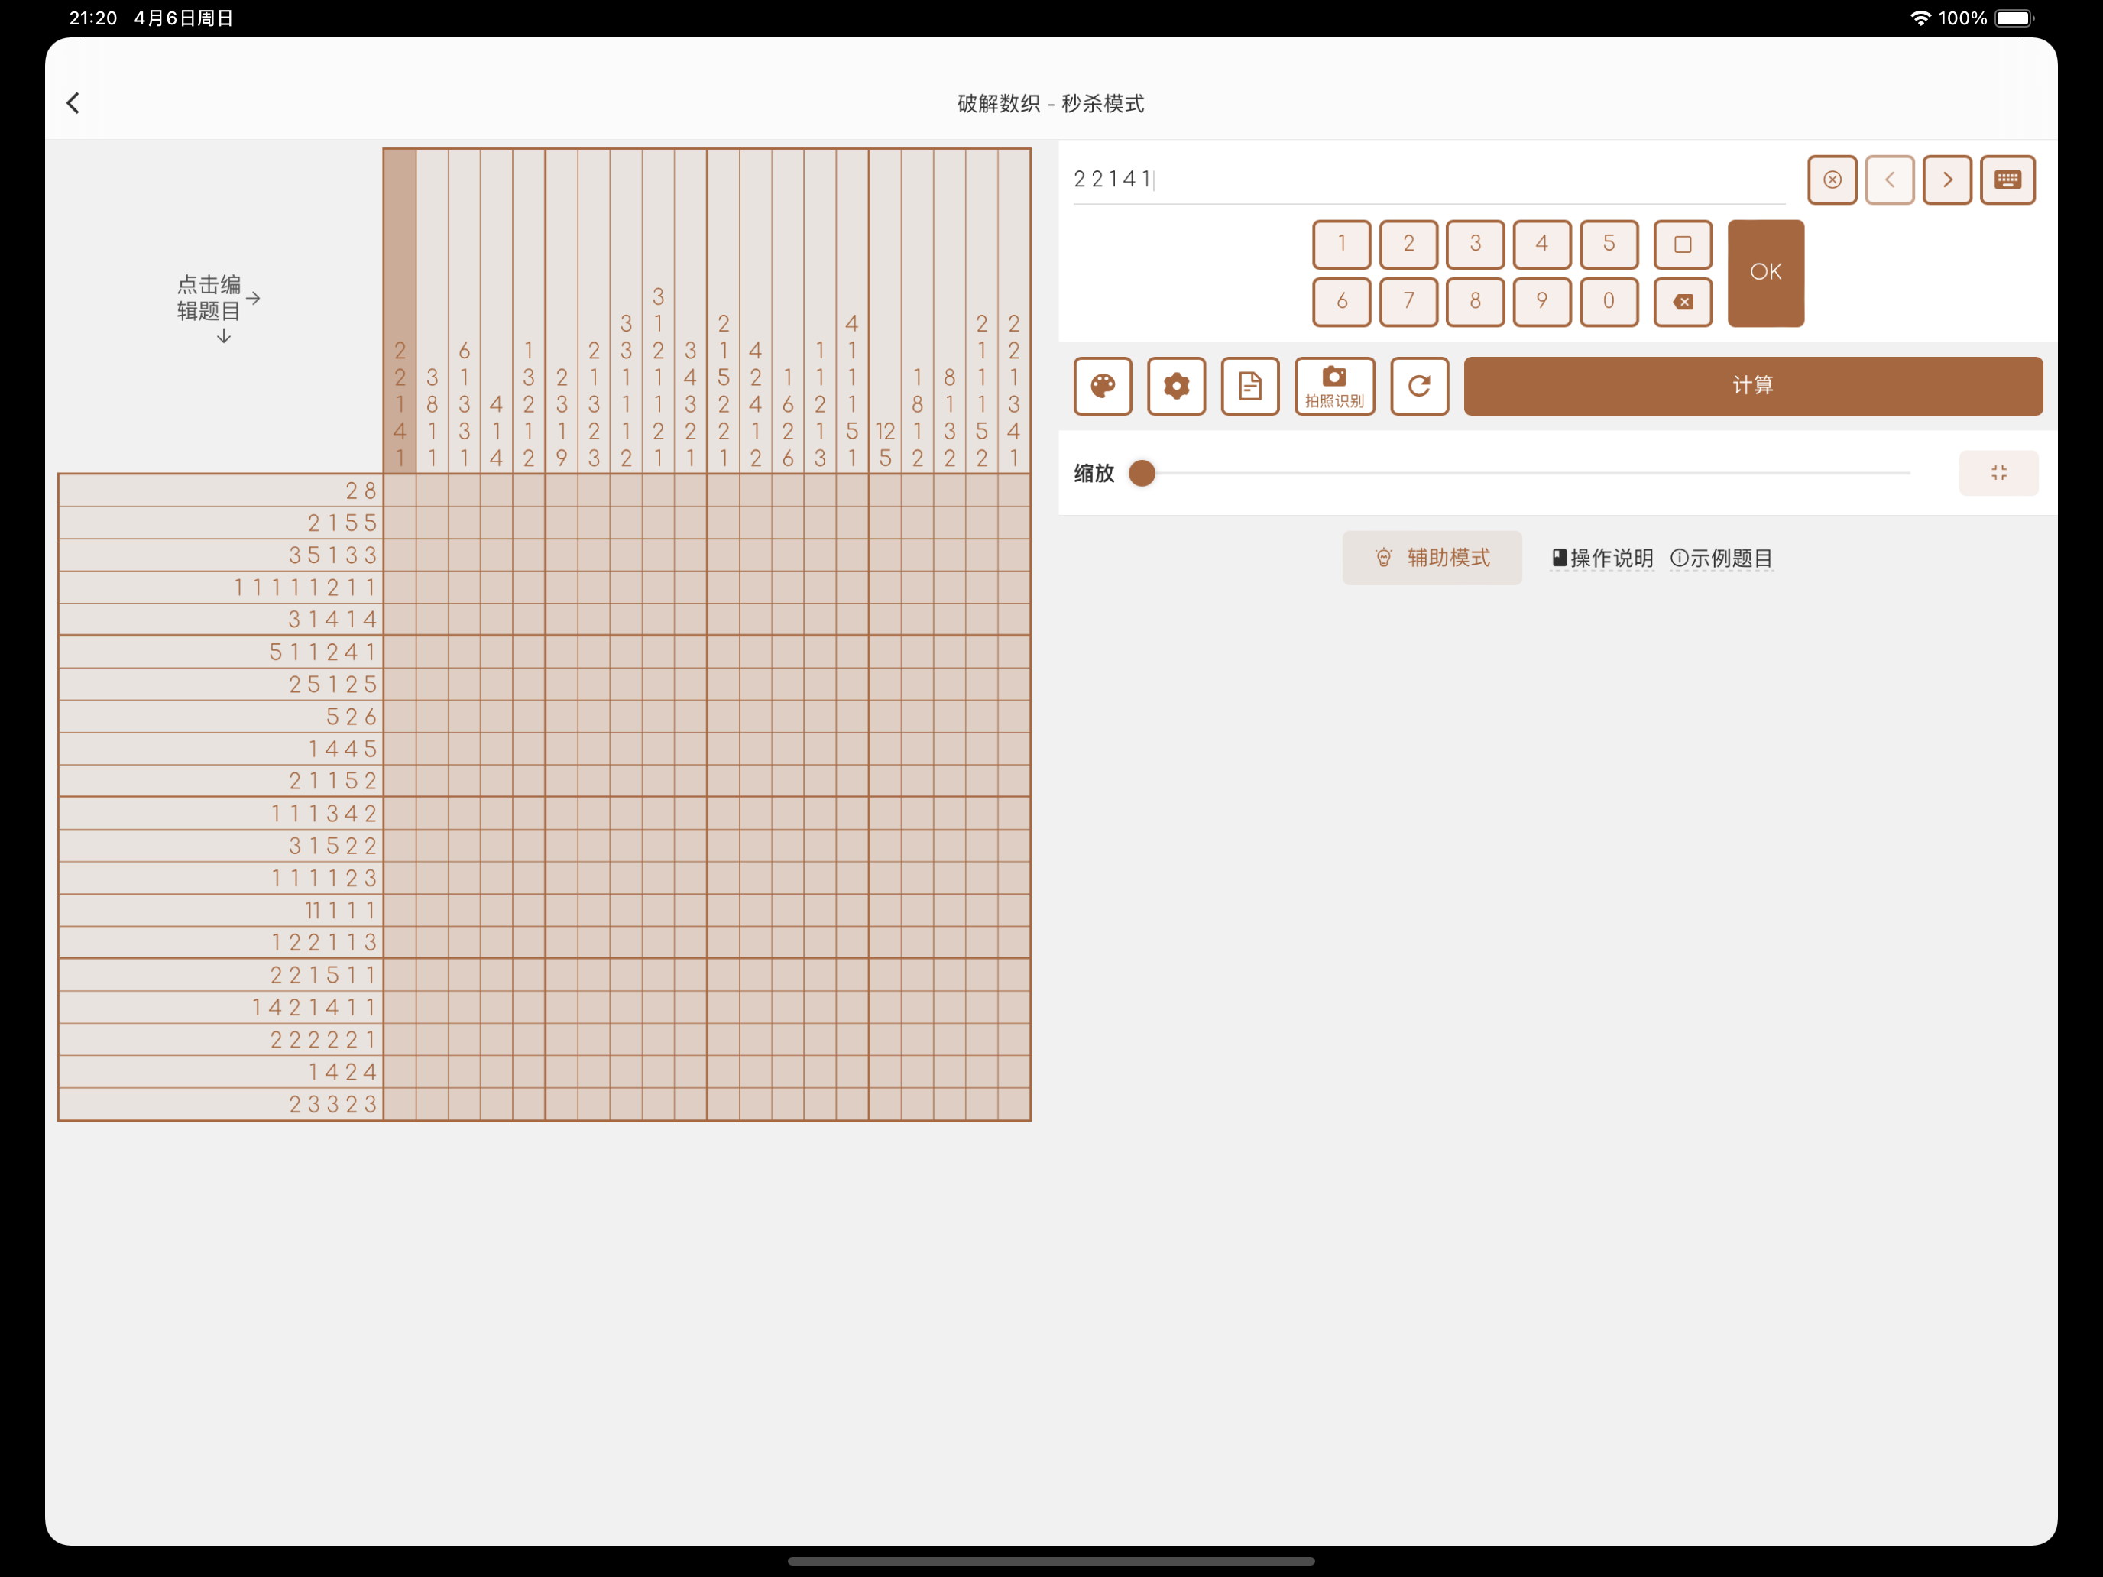The image size is (2103, 1577).
Task: Open the settings gear icon
Action: coord(1176,386)
